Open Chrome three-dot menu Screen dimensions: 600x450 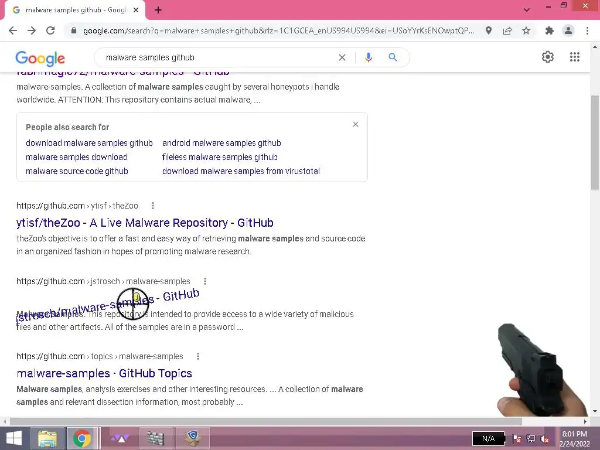587,30
